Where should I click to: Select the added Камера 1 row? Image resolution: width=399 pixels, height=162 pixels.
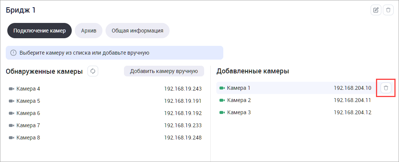[269, 88]
